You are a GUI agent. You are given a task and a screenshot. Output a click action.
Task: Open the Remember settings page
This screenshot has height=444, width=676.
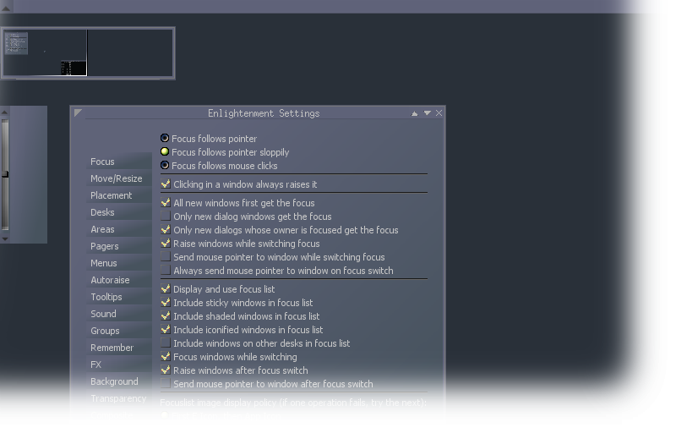point(119,348)
